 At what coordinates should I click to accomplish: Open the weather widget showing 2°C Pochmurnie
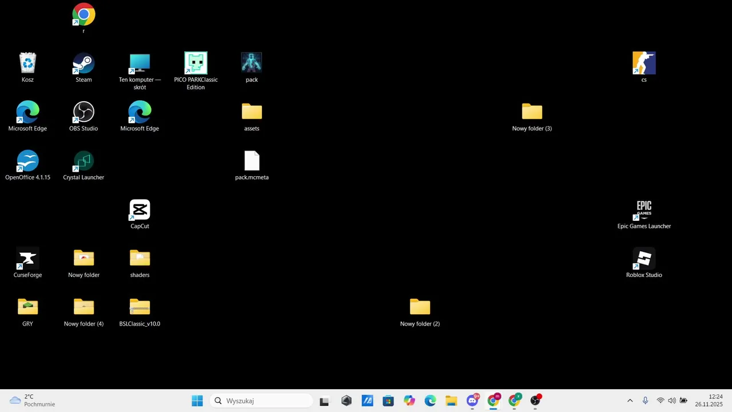[x=32, y=401]
